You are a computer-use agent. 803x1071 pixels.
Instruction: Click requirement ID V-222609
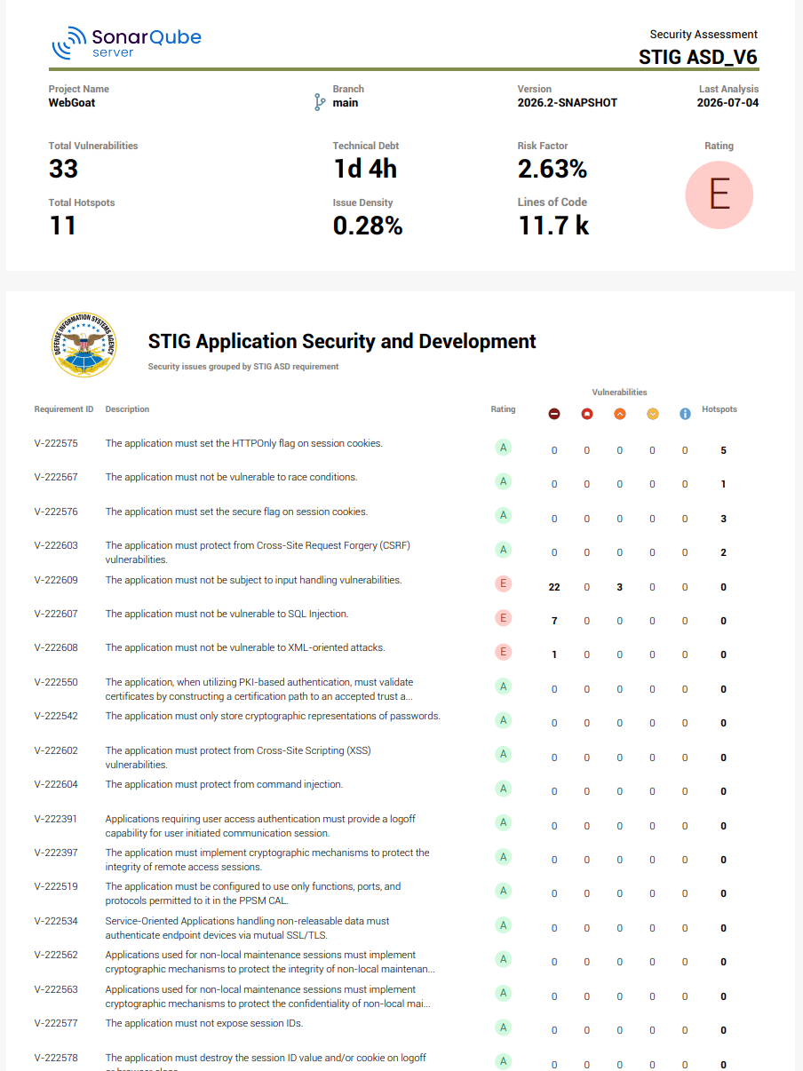56,580
